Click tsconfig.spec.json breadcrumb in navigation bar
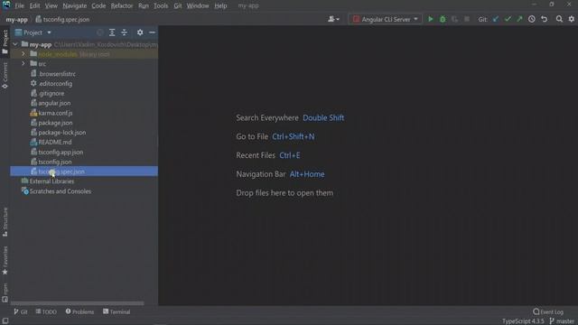The height and width of the screenshot is (325, 578). (x=62, y=20)
